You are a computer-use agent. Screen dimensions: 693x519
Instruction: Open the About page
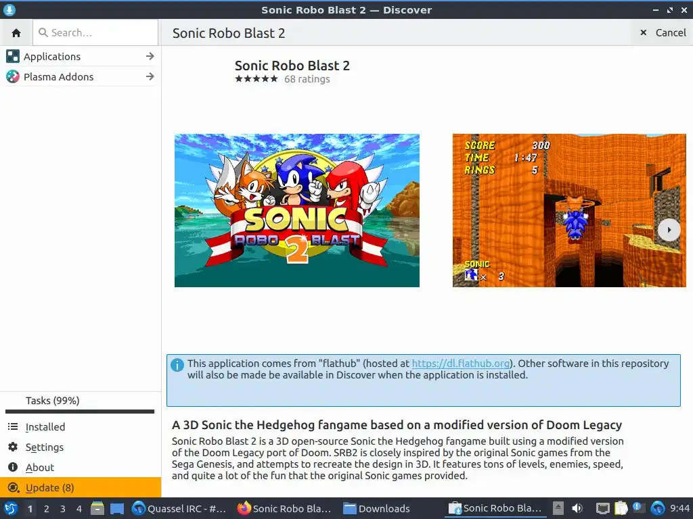[81, 468]
